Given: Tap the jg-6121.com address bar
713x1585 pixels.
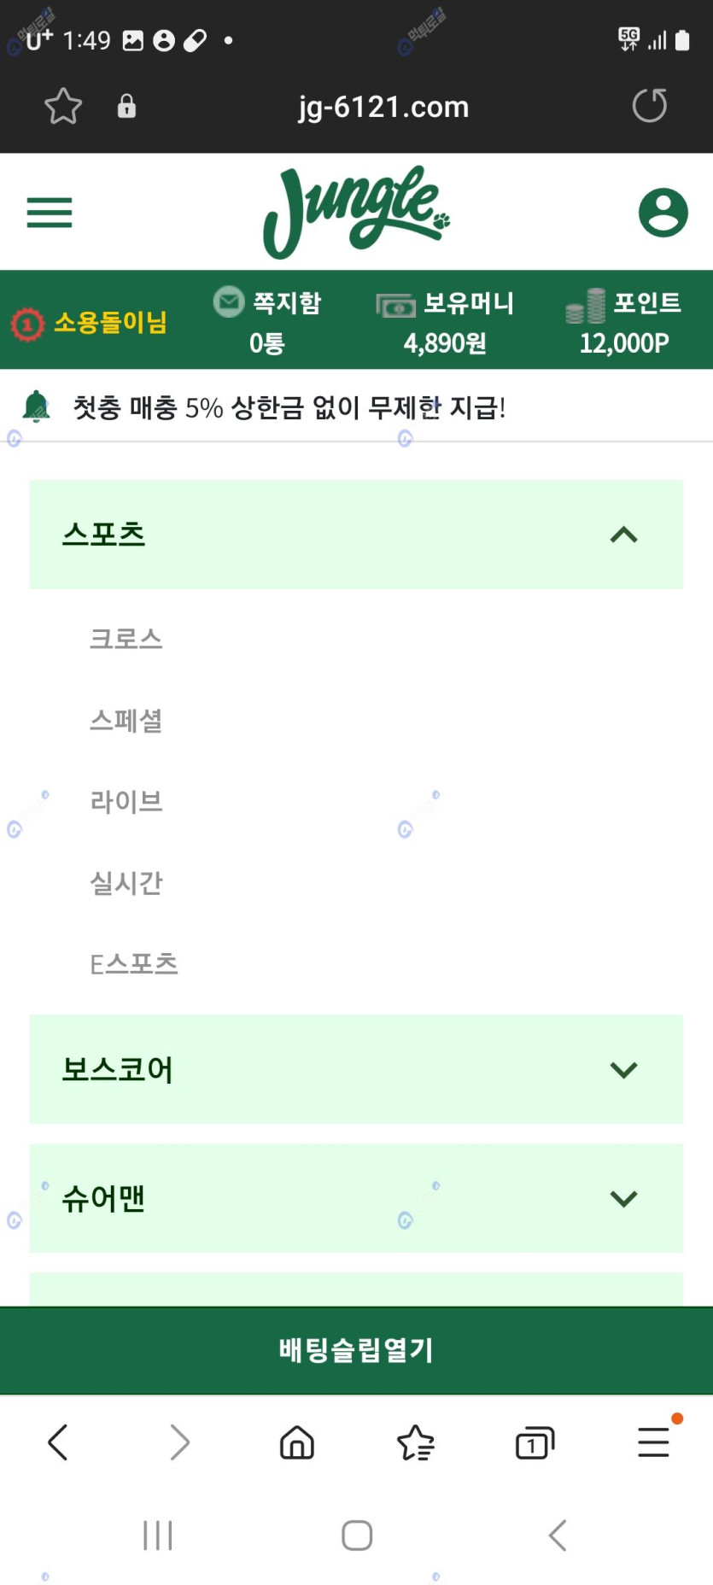Looking at the screenshot, I should [383, 107].
